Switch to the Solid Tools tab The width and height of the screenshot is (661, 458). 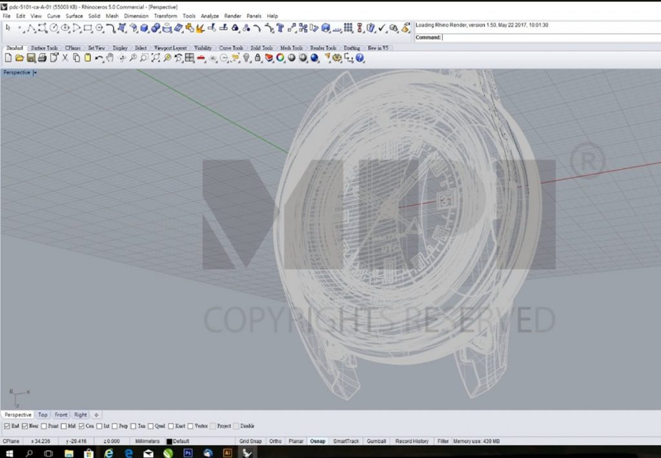(x=261, y=47)
